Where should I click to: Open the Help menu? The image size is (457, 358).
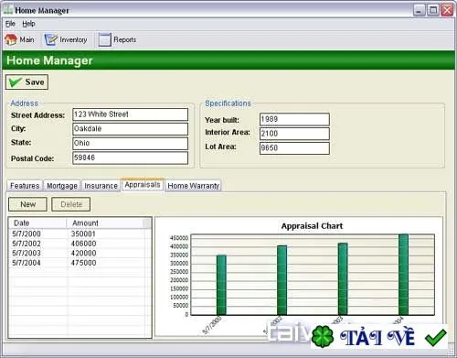pyautogui.click(x=28, y=24)
